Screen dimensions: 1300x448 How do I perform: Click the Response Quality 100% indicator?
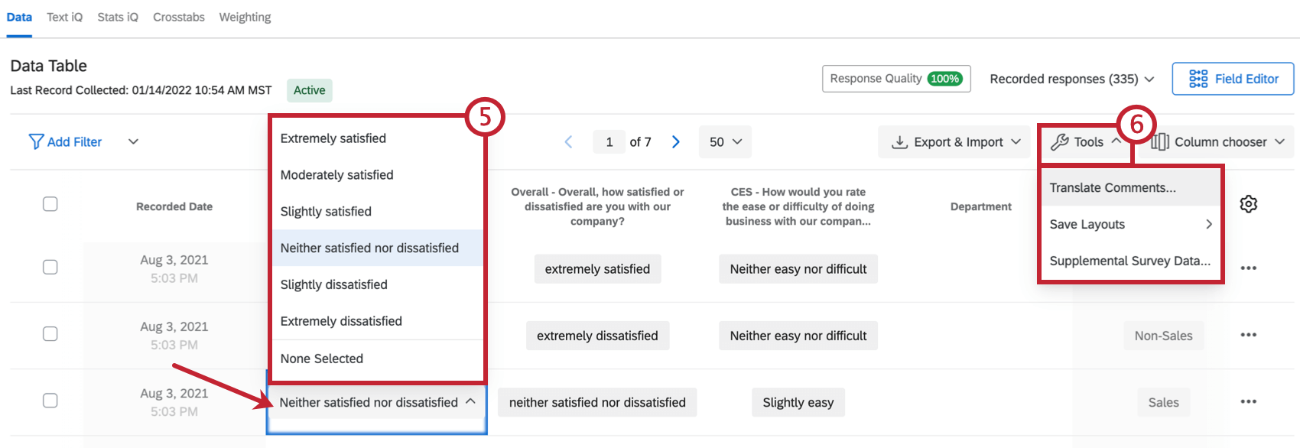(x=896, y=79)
